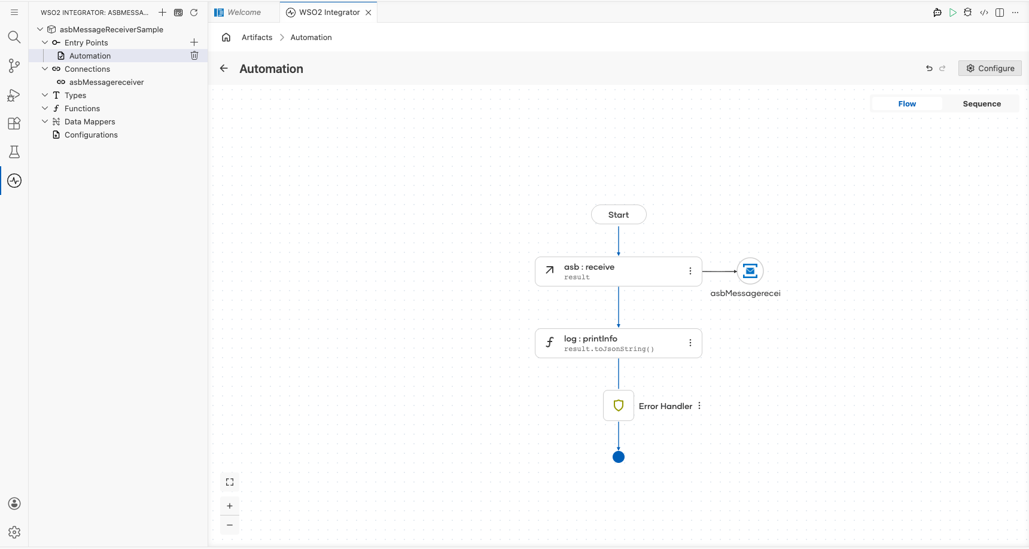The height and width of the screenshot is (549, 1029).
Task: Refresh the project explorer
Action: point(194,12)
